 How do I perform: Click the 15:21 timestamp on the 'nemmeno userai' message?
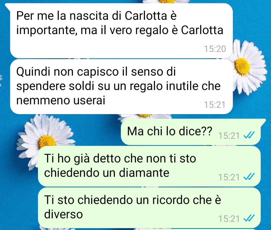click(x=215, y=105)
